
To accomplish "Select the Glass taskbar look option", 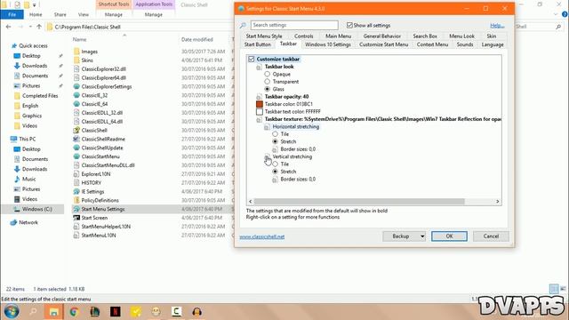I will (267, 89).
